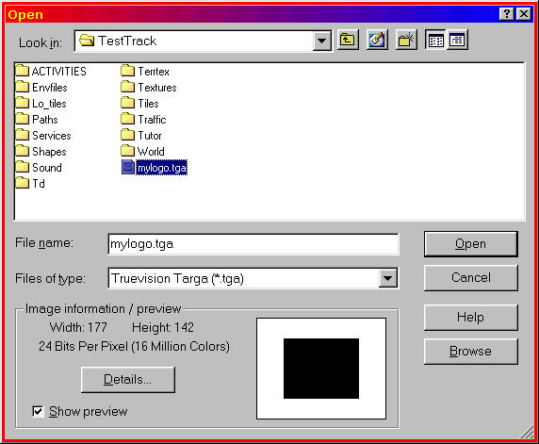Click the View Desktop toolbar icon
Image resolution: width=539 pixels, height=444 pixels.
pos(377,40)
